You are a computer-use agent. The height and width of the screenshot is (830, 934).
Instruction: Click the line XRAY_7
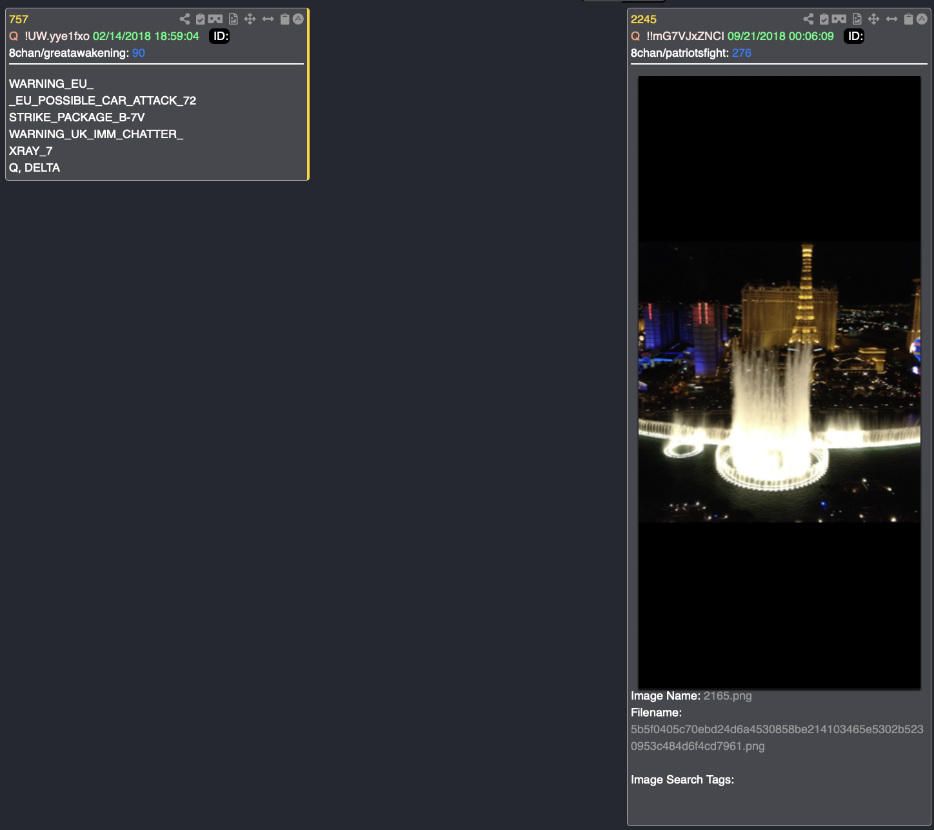[31, 151]
